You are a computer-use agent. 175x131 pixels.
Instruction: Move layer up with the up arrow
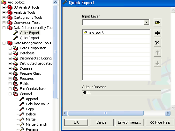click(157, 53)
